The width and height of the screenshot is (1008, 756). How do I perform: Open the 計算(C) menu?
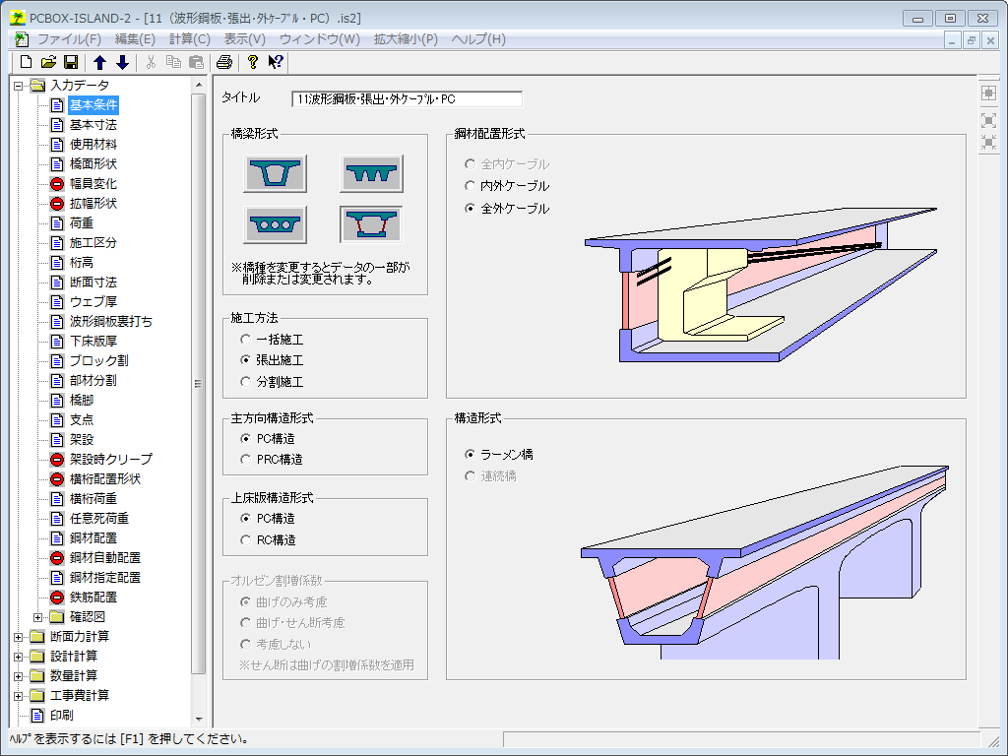tap(189, 39)
